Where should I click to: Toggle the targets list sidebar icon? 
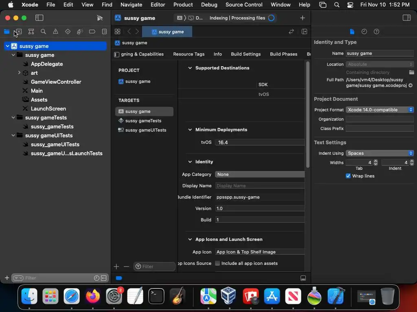[116, 54]
